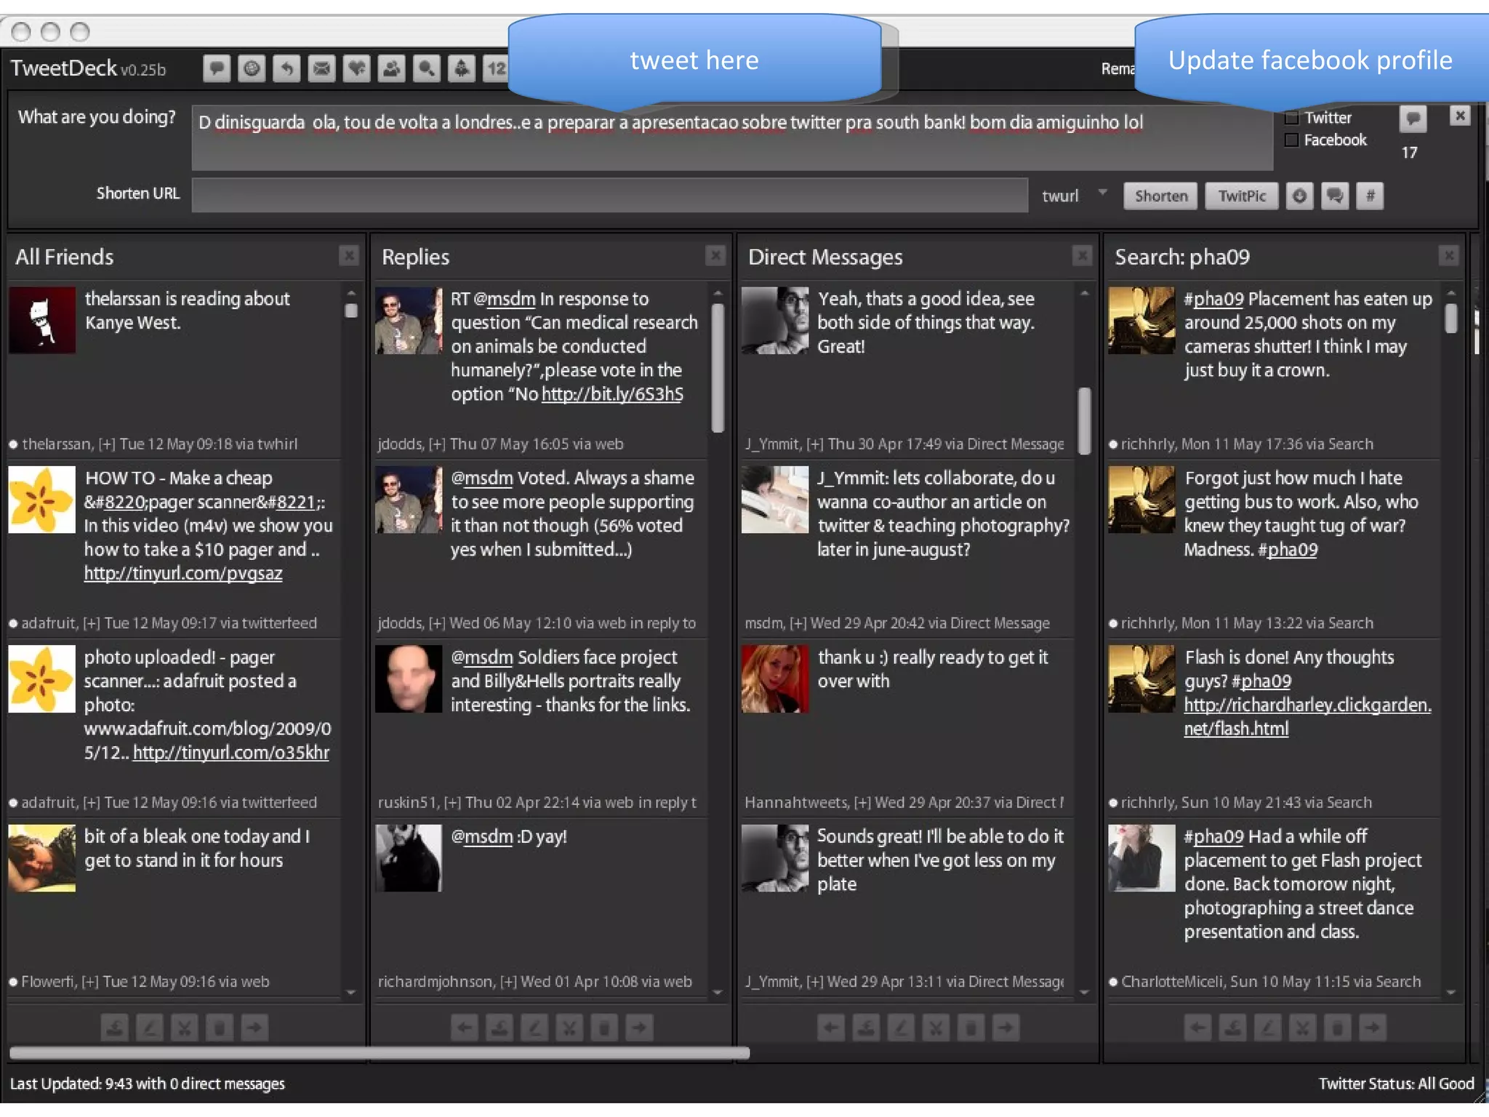Click the horizontal columns scrollbar at bottom
1489x1117 pixels.
[x=379, y=1052]
